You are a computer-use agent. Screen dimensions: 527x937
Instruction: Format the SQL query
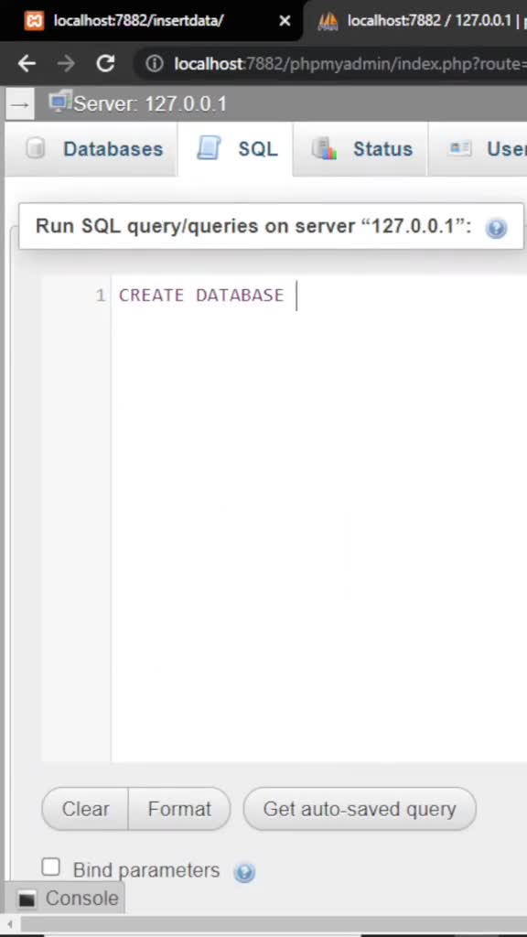pos(179,809)
